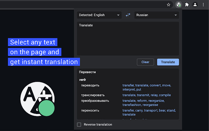Click the user profile avatar icon
Viewport: 209px width, 131px height.
click(x=195, y=5)
